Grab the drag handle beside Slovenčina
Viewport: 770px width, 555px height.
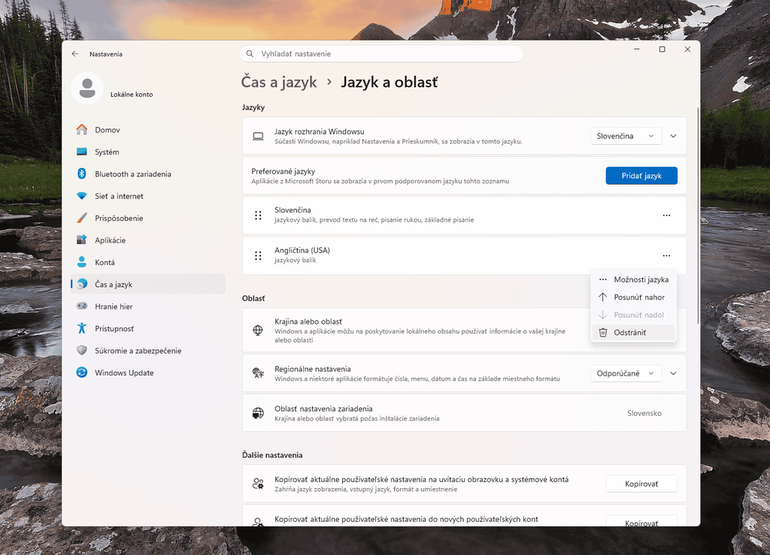tap(258, 216)
